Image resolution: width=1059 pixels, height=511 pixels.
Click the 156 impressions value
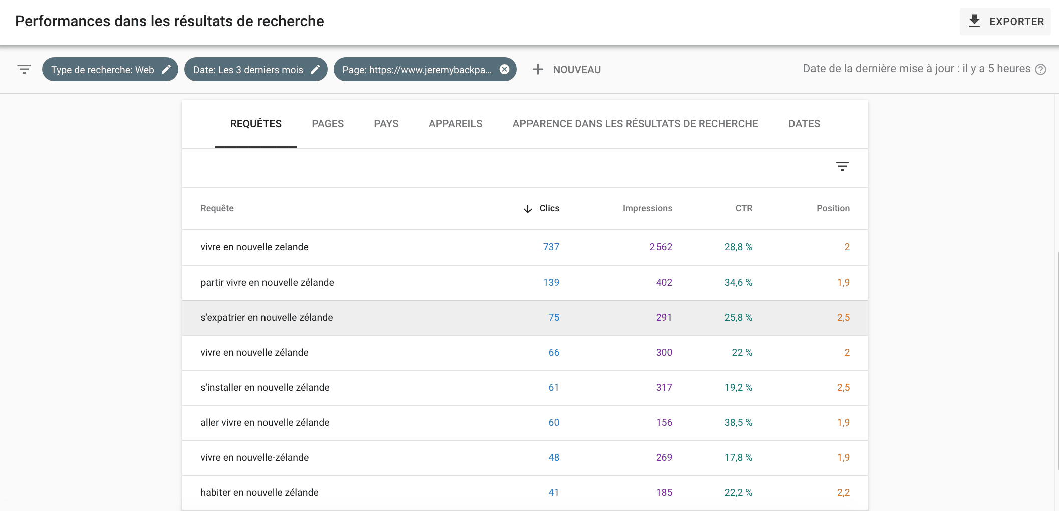[664, 422]
